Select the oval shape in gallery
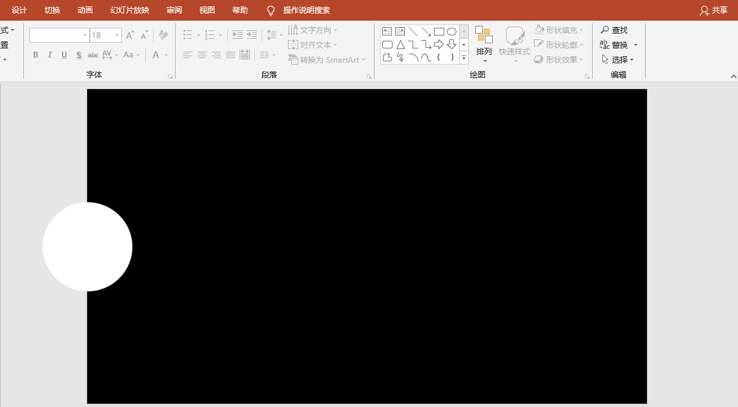 click(x=451, y=32)
